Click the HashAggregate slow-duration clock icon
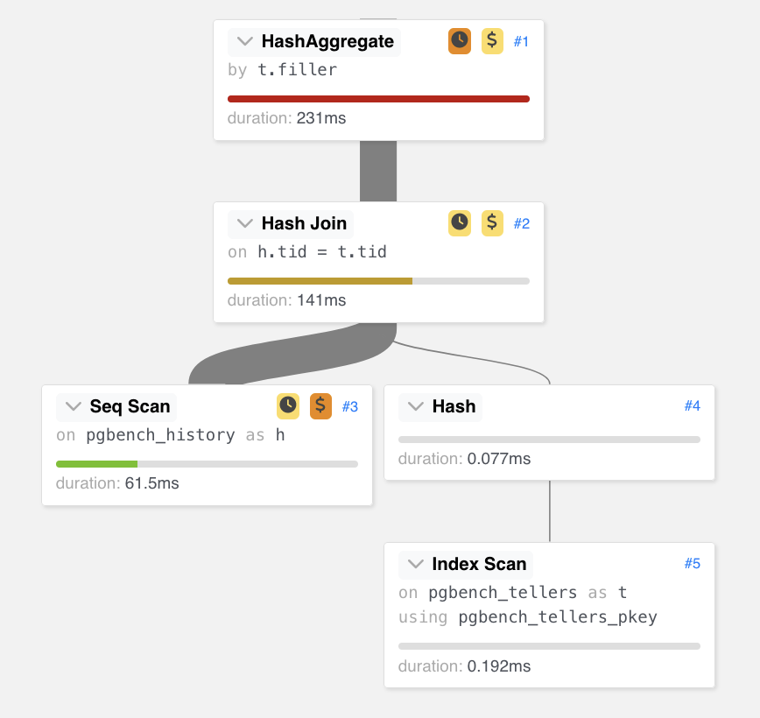Image resolution: width=760 pixels, height=718 pixels. (x=460, y=41)
